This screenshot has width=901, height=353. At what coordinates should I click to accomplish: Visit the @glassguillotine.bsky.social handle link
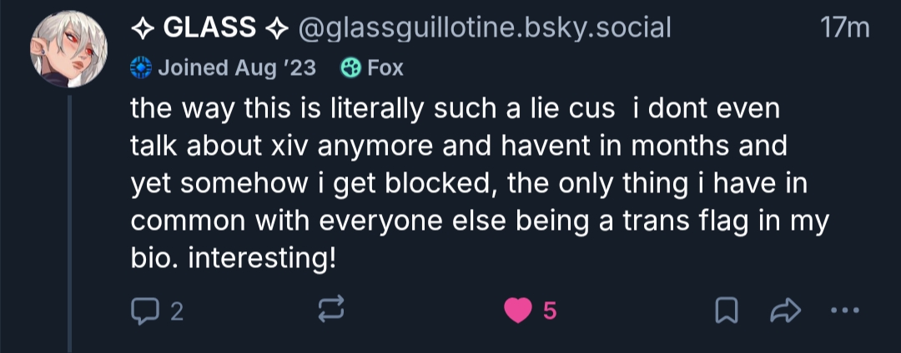click(x=485, y=28)
